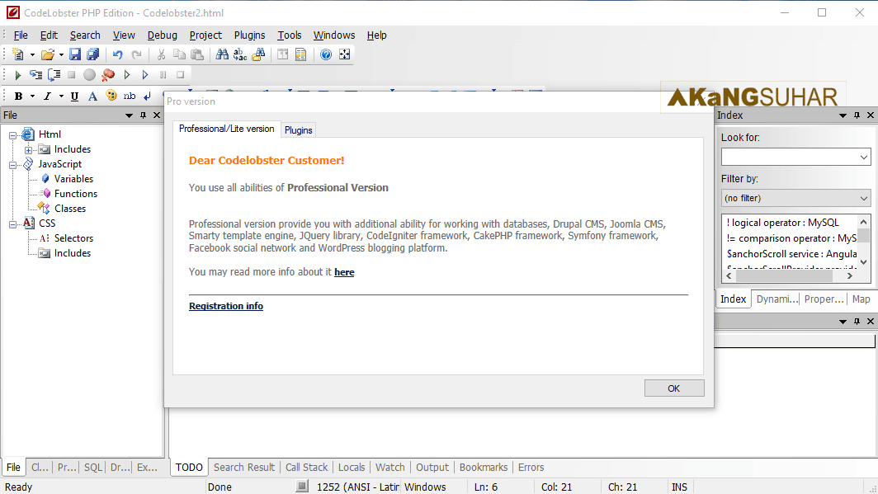Insert non-breaking space nb icon

click(x=130, y=96)
